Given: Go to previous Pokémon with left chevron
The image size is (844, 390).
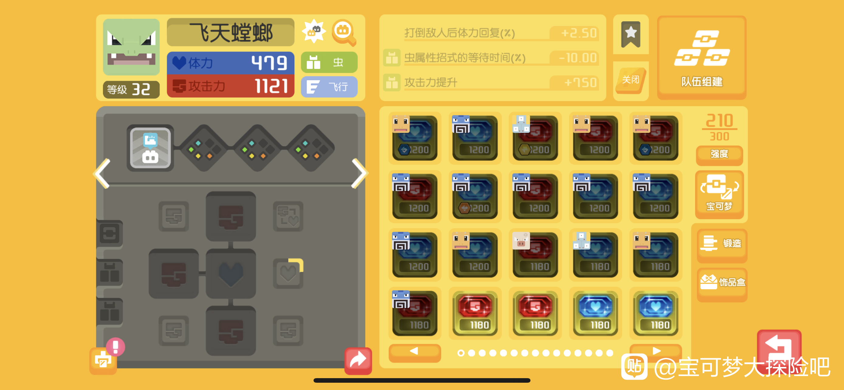Looking at the screenshot, I should 102,173.
